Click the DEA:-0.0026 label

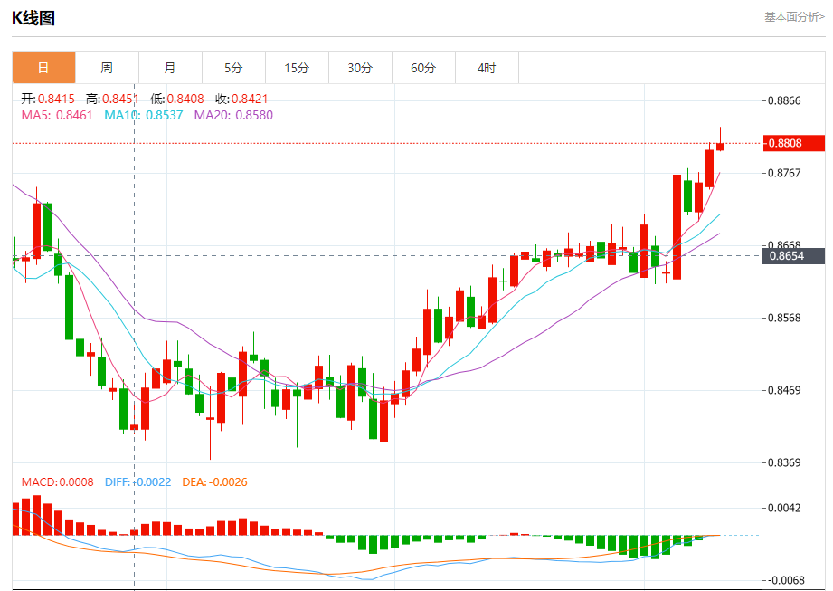coord(214,482)
